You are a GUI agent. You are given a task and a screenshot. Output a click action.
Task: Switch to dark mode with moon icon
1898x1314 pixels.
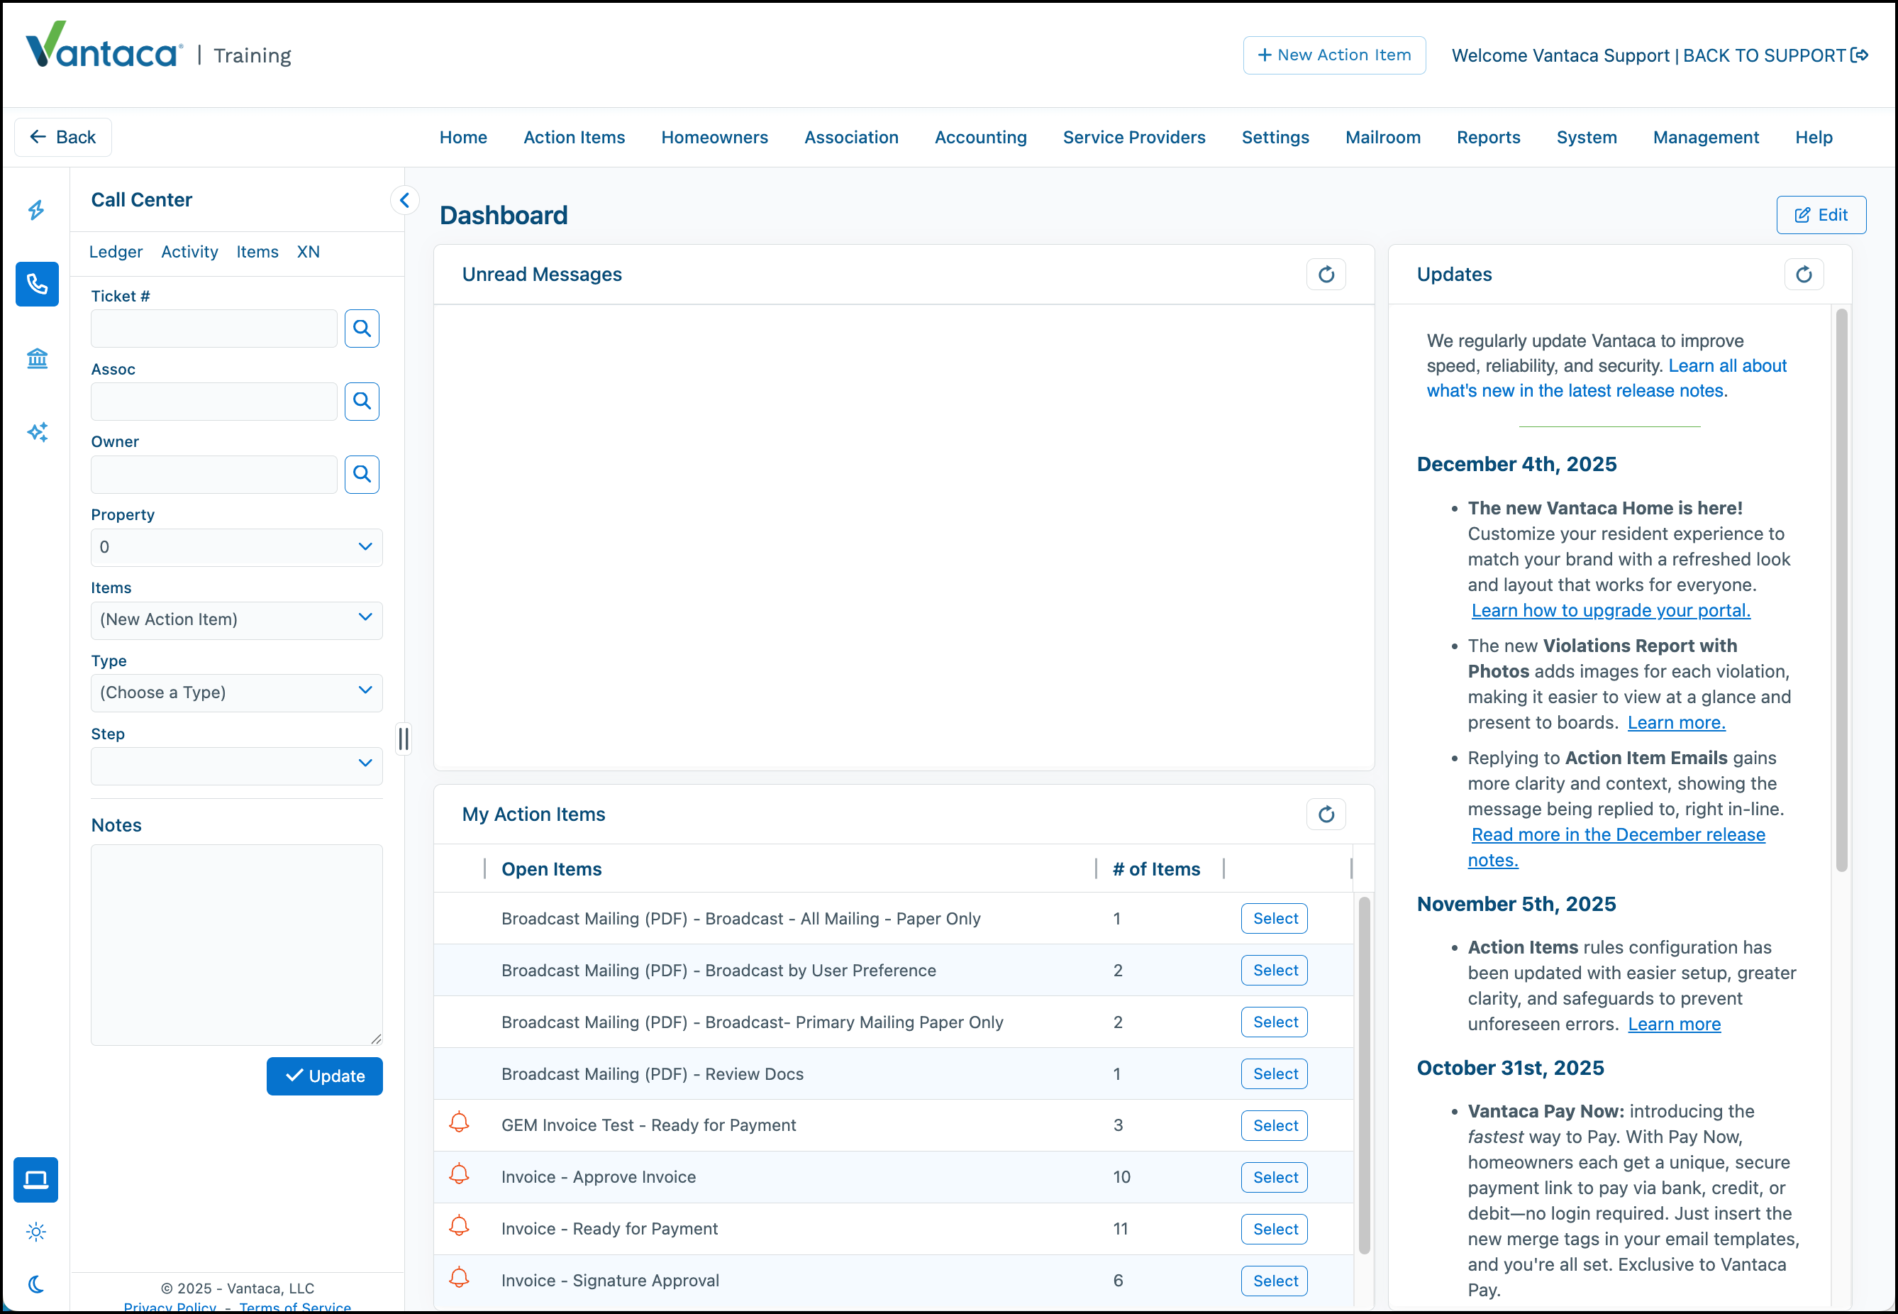point(35,1283)
